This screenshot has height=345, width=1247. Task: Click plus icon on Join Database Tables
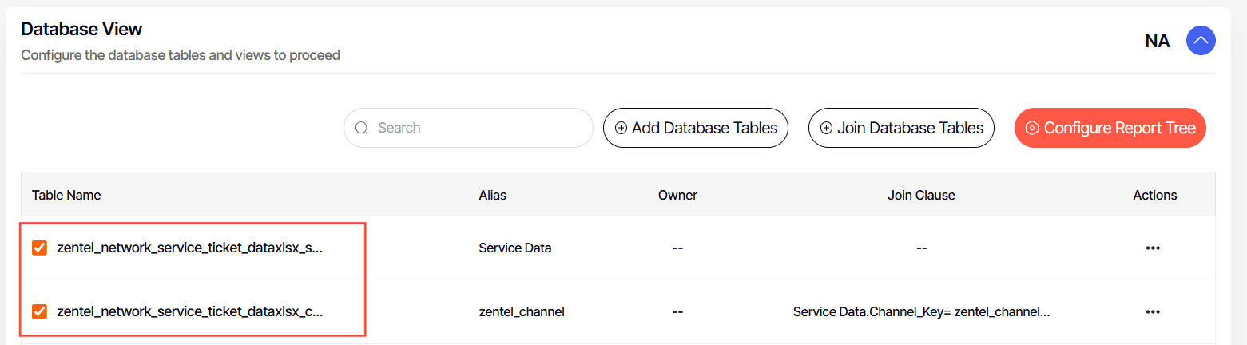coord(826,128)
